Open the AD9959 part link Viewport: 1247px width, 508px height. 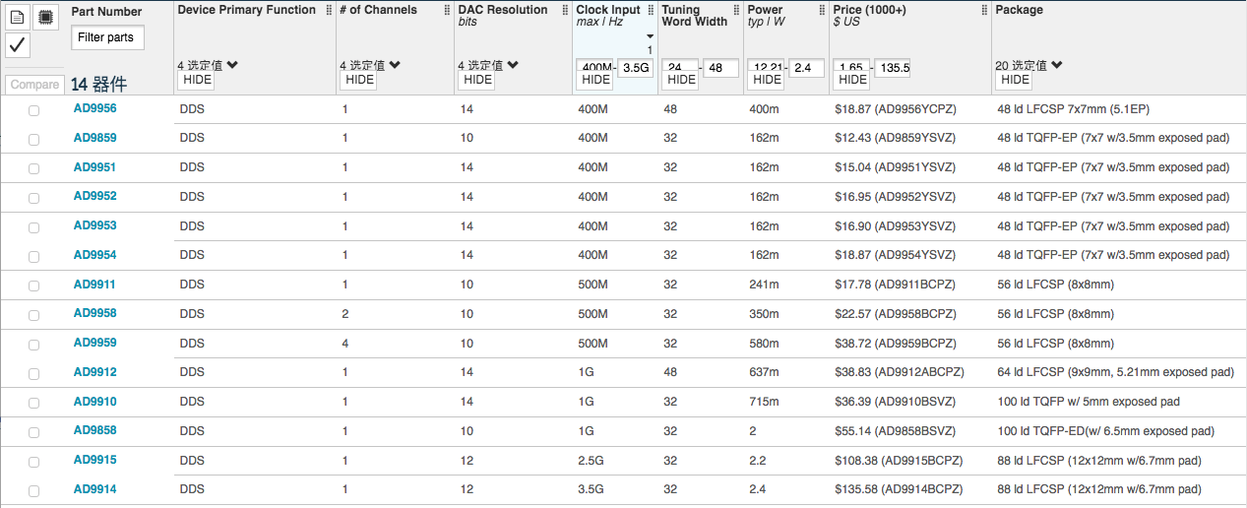[94, 343]
